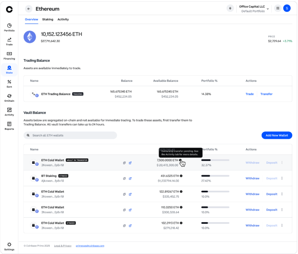The height and width of the screenshot is (254, 298).
Task: Open the 7,500.0000 ETH wallet in explorer
Action: pos(130,163)
